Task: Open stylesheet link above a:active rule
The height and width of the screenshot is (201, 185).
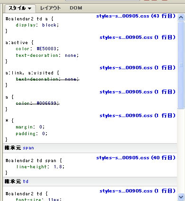Action: tap(137, 37)
